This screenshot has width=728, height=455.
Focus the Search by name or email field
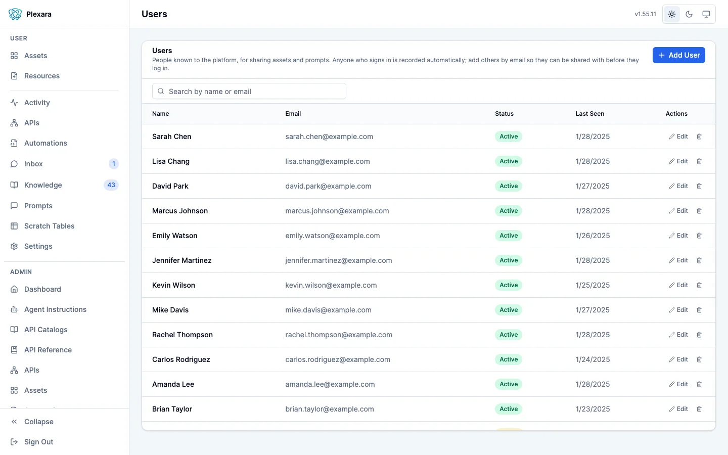pyautogui.click(x=249, y=91)
